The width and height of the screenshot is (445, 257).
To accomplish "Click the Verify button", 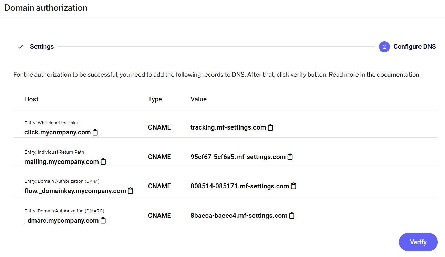I will (x=418, y=242).
